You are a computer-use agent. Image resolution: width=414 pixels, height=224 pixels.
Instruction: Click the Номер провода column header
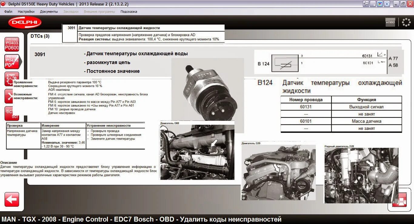click(306, 100)
